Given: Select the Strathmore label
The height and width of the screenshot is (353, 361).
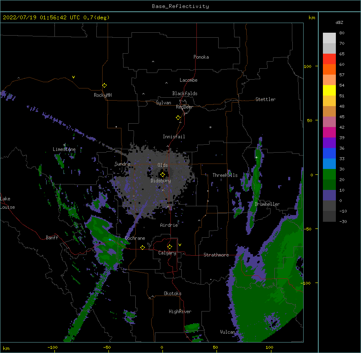Looking at the screenshot, I should (216, 255).
